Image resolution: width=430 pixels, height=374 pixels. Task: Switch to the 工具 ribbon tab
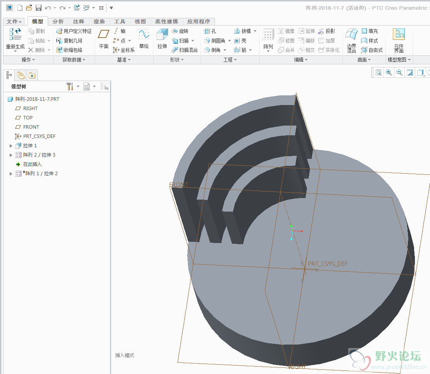coord(120,21)
